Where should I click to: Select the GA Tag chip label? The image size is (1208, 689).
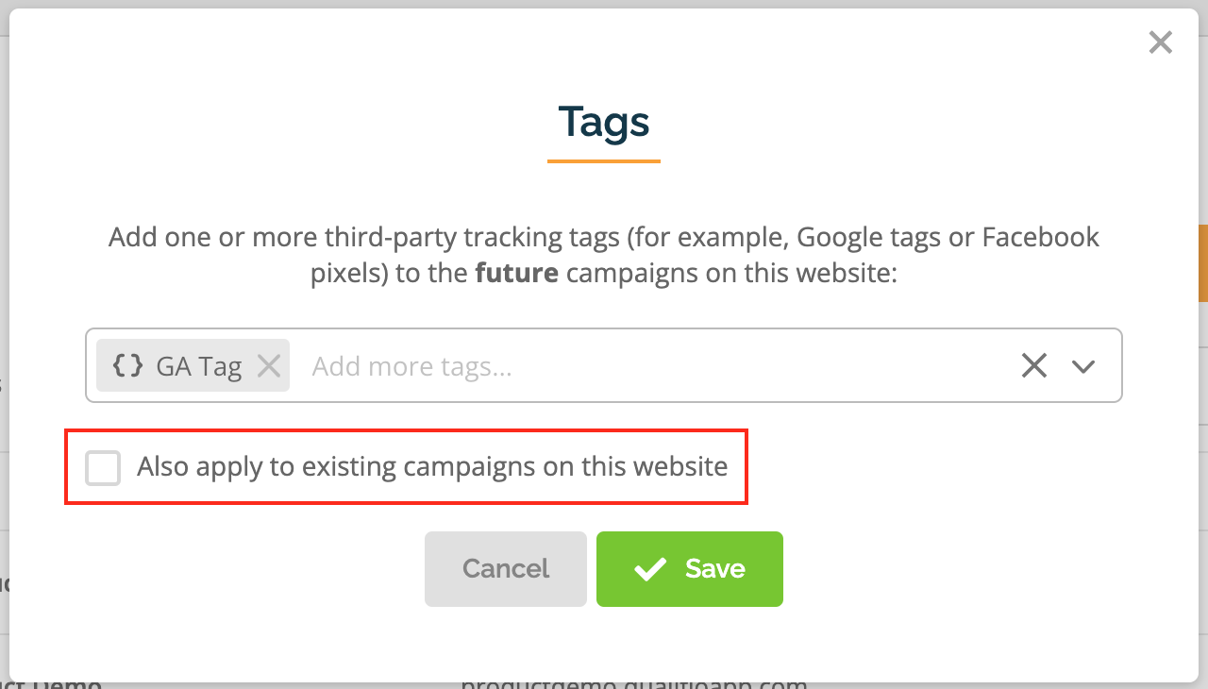[199, 366]
